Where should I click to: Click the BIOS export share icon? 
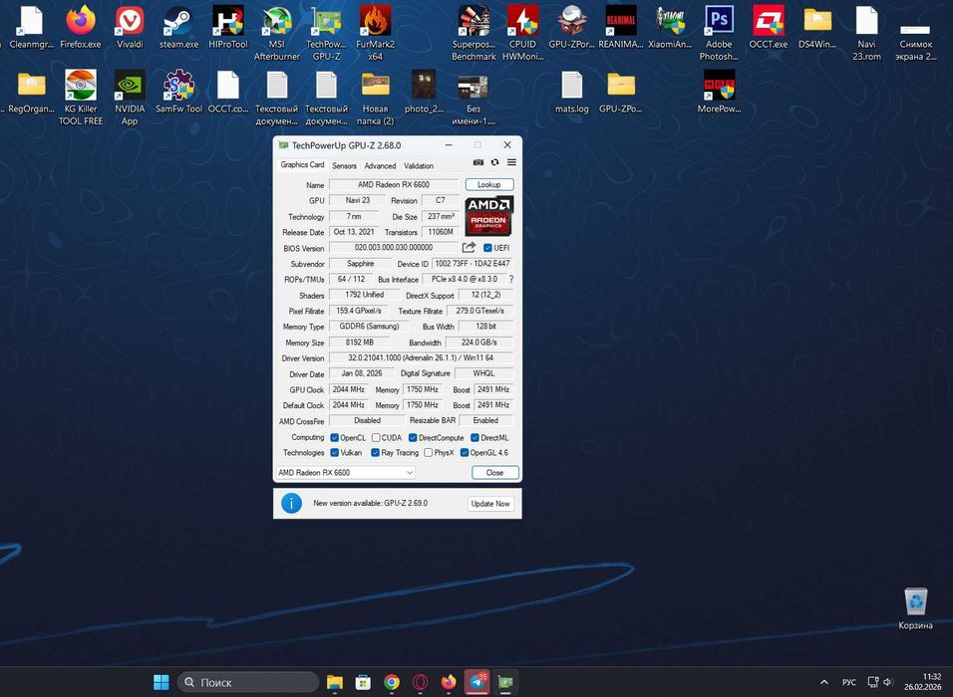pos(470,248)
